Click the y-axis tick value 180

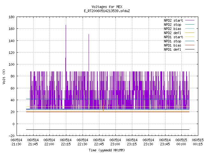point(11,17)
